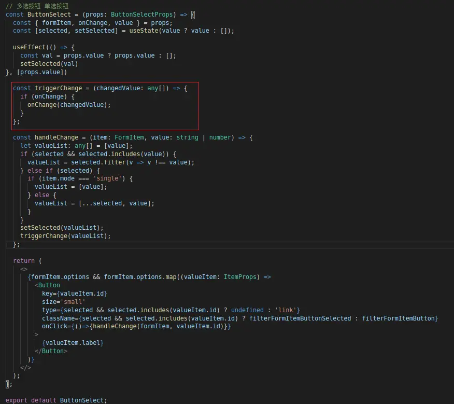
Task: Click 'filterFormItemButtonSelected' class name
Action: point(300,318)
